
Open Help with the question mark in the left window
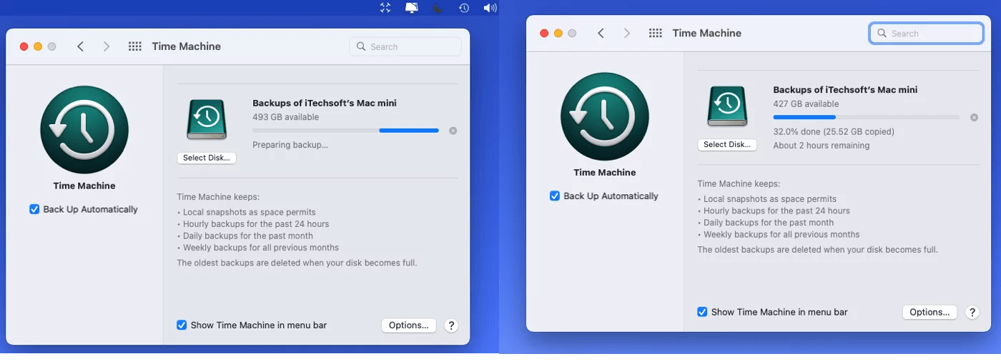451,325
